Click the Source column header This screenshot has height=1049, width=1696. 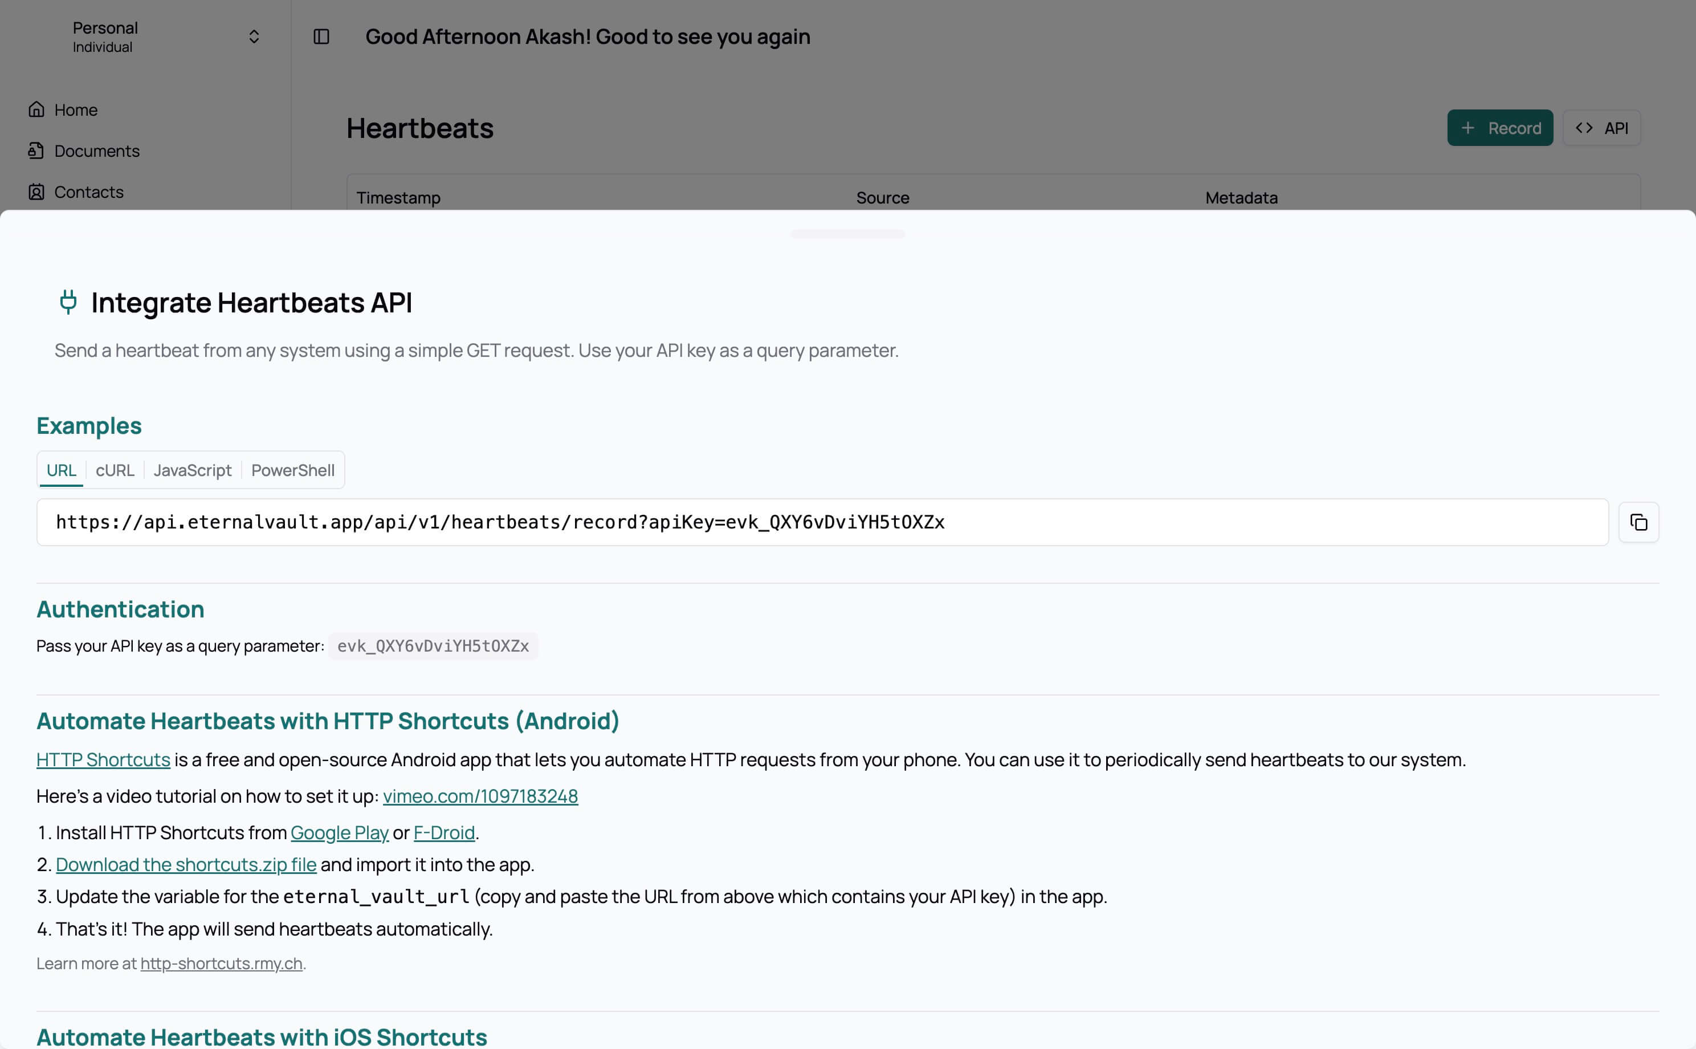point(883,198)
